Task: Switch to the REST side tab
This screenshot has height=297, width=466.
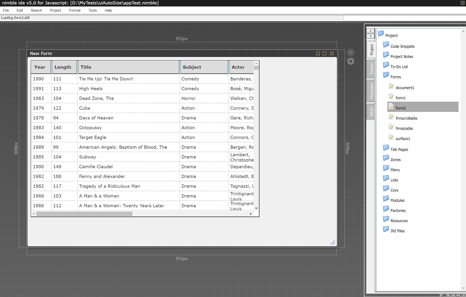Action: [371, 111]
